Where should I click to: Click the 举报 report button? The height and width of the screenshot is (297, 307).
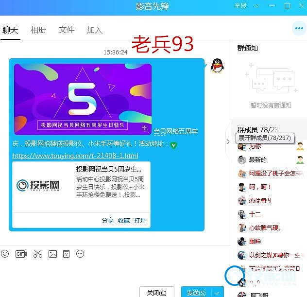click(x=240, y=5)
